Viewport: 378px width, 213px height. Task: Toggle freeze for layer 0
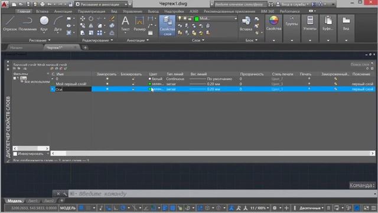[x=107, y=79]
